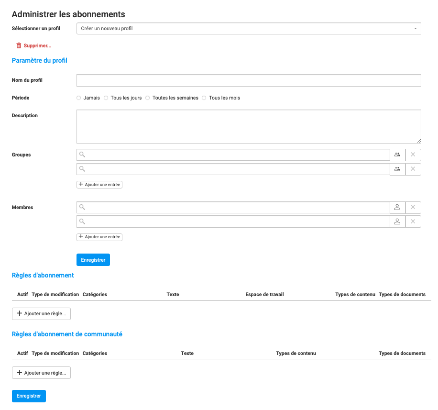Remove the first Groupes entry with X icon
Image resolution: width=438 pixels, height=410 pixels.
(x=413, y=155)
